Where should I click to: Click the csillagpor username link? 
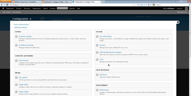[171, 8]
